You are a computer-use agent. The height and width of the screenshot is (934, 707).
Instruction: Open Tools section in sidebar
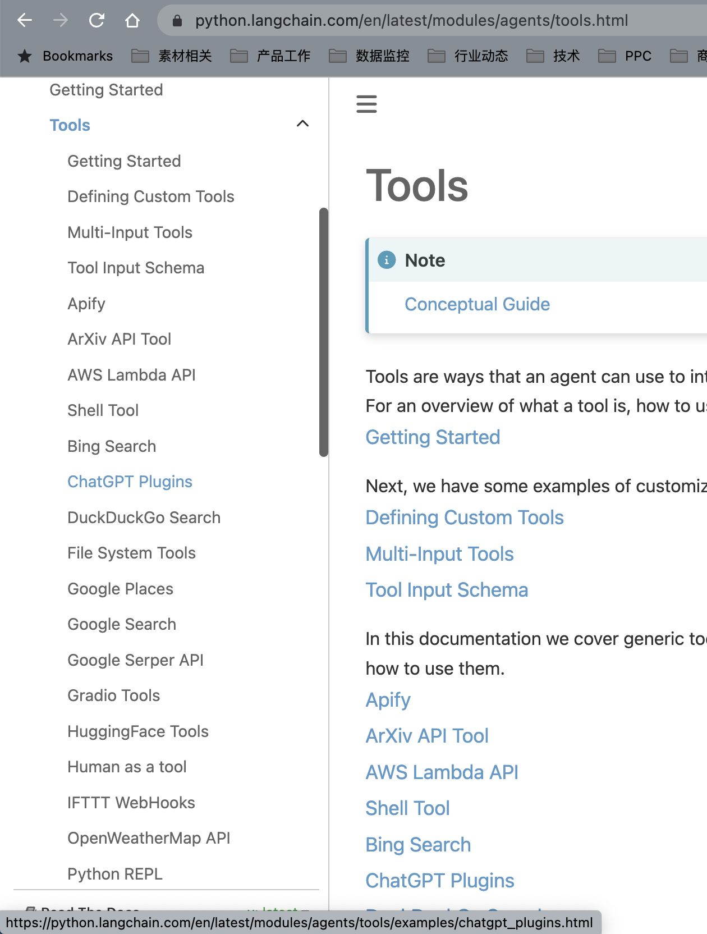70,125
